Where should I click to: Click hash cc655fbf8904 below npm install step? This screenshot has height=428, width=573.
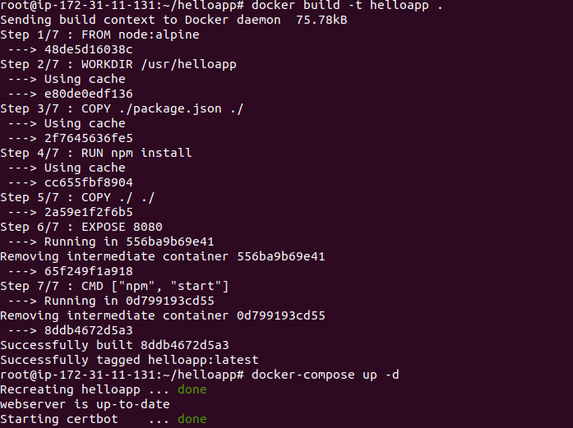pyautogui.click(x=89, y=182)
